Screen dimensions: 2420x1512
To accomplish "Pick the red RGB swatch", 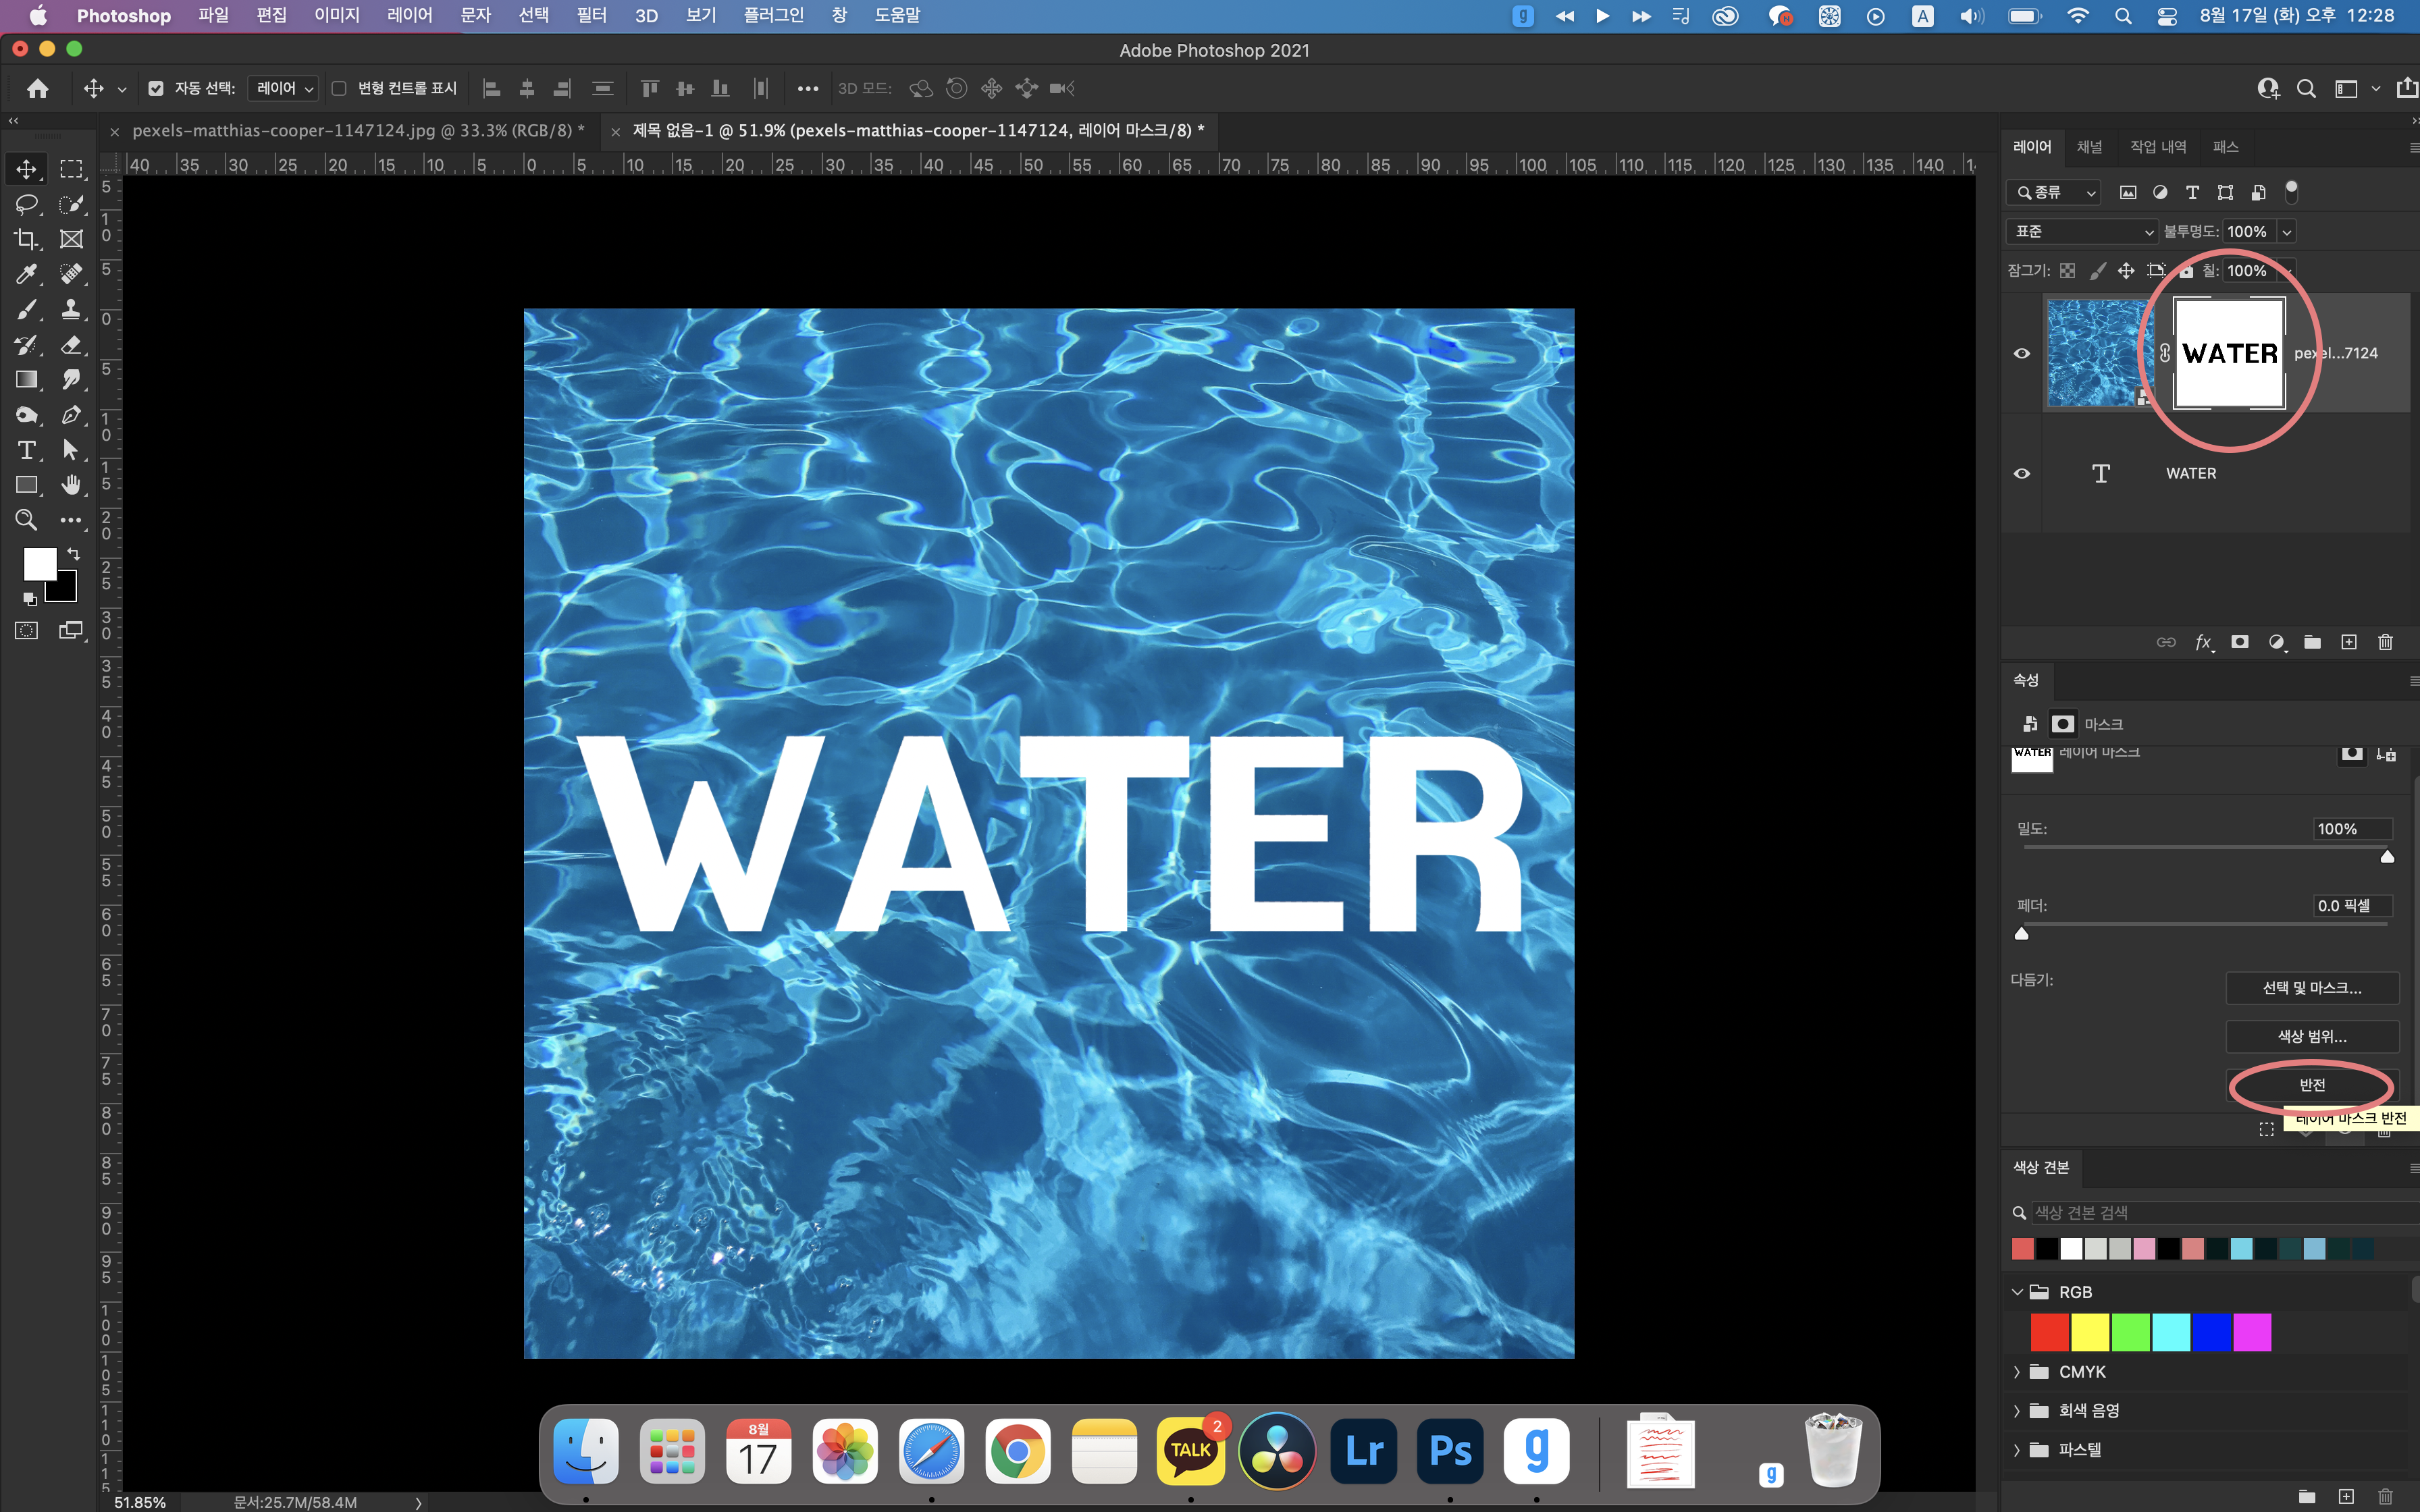I will (2049, 1332).
